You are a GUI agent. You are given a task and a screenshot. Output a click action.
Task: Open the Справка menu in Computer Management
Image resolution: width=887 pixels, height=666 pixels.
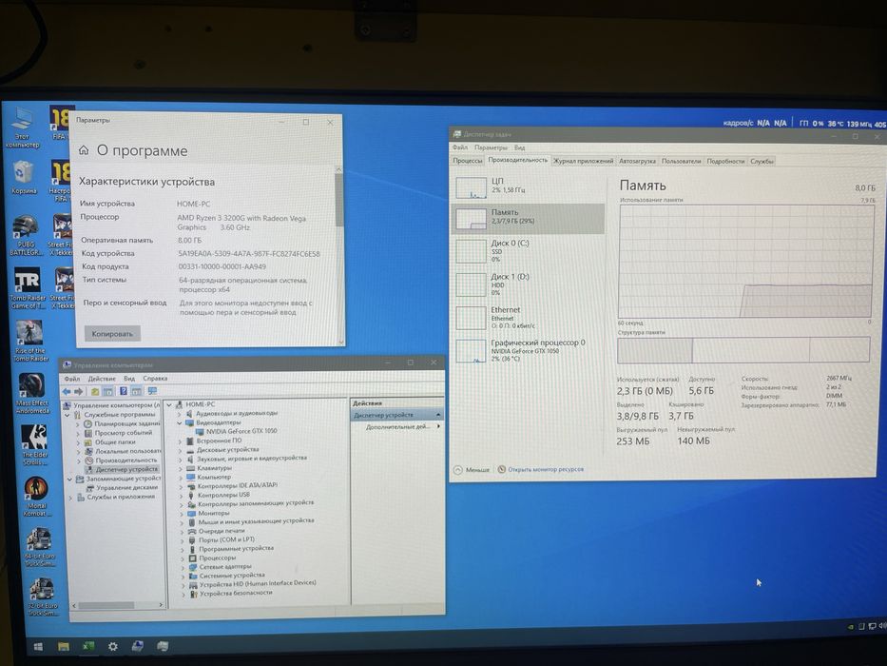coord(155,379)
